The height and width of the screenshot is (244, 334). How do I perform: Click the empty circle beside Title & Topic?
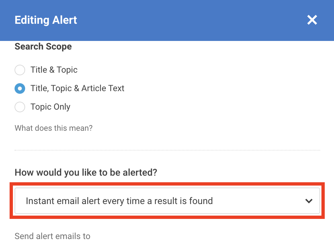(x=20, y=70)
